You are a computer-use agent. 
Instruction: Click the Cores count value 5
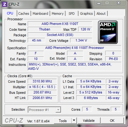[x=87, y=109]
